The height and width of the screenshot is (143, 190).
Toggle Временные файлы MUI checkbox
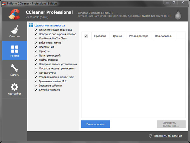tap(36, 81)
